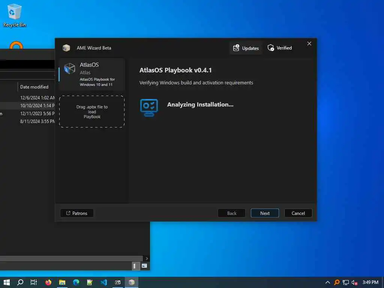The width and height of the screenshot is (384, 288).
Task: Click AtlasOS Playbook v0.4.1 heading
Action: tap(175, 70)
